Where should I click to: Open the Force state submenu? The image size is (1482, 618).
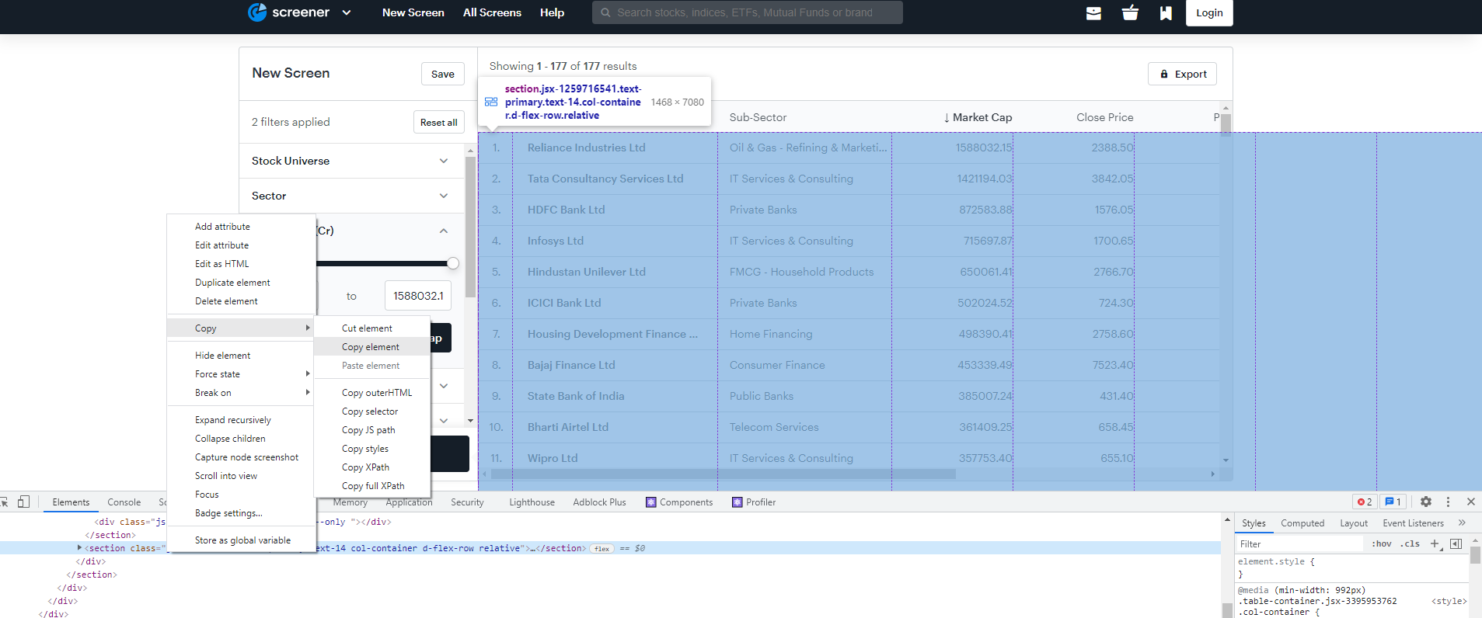click(x=242, y=374)
